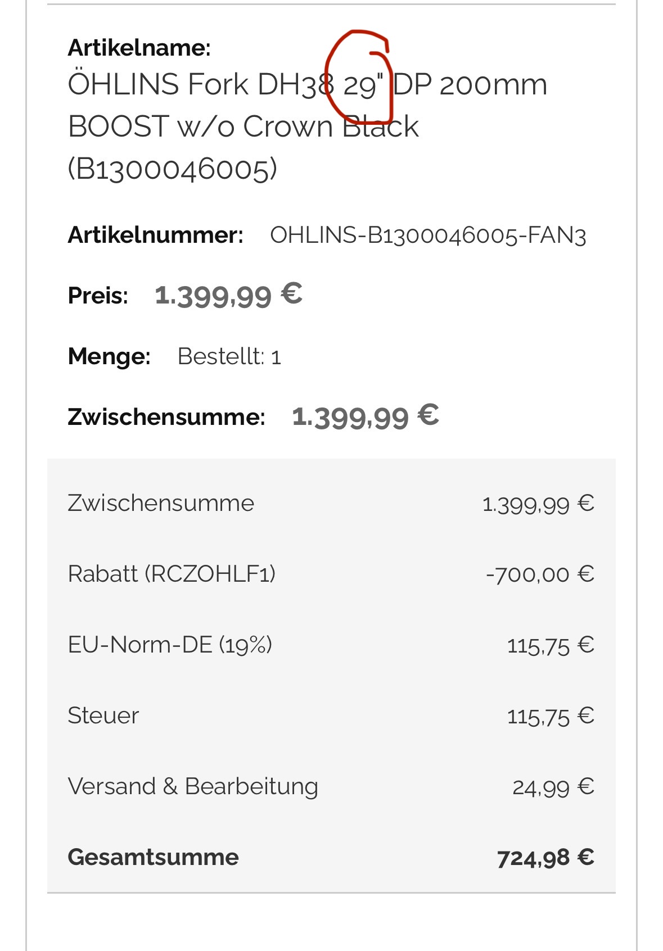Click the Versand & Bearbeitung label
This screenshot has height=951, width=663.
click(193, 786)
